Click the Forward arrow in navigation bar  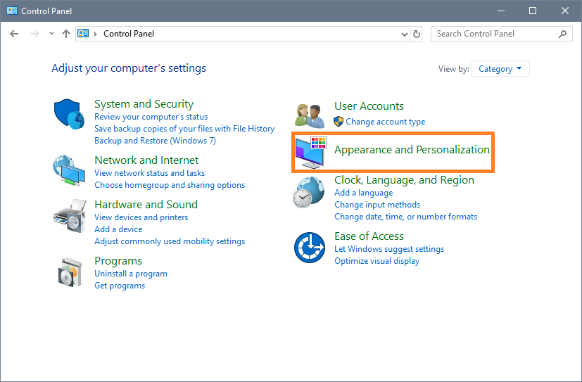click(x=35, y=34)
